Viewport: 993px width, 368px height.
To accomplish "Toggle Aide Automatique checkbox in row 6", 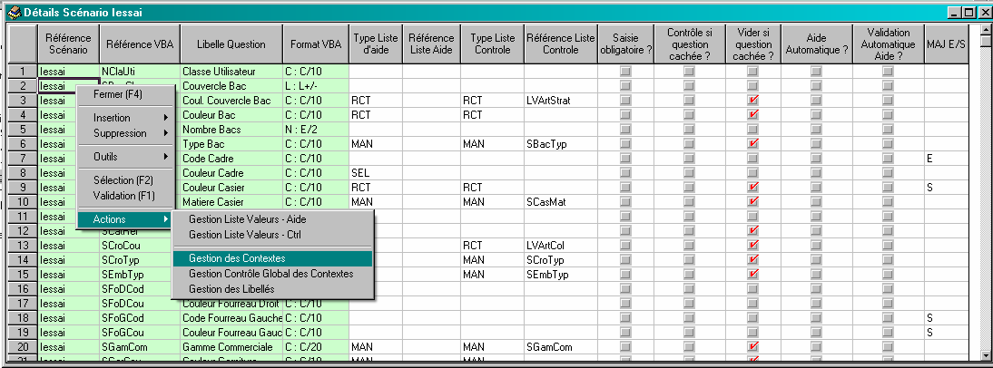I will pos(816,143).
